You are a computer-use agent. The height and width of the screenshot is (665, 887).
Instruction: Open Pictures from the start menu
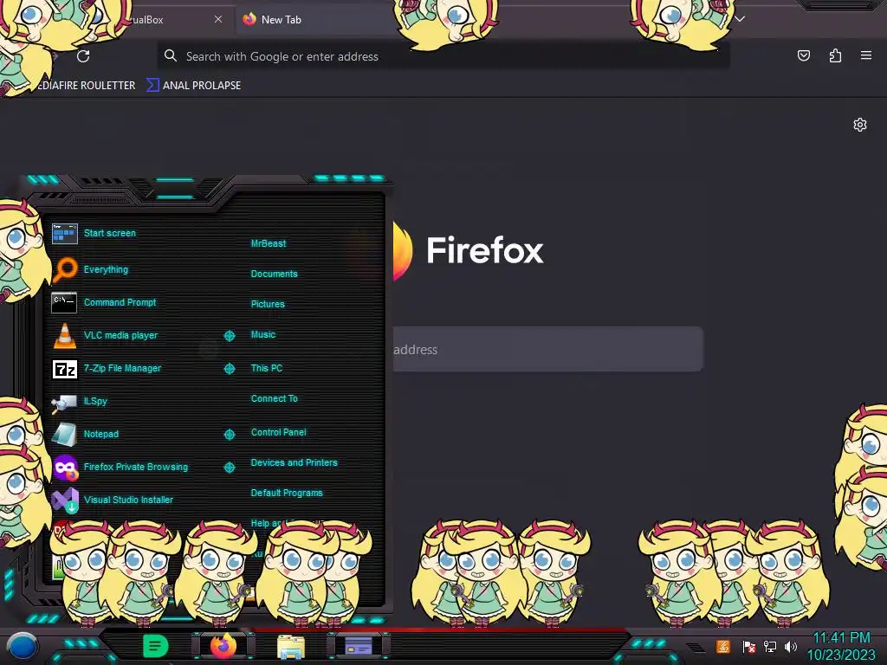pos(268,304)
